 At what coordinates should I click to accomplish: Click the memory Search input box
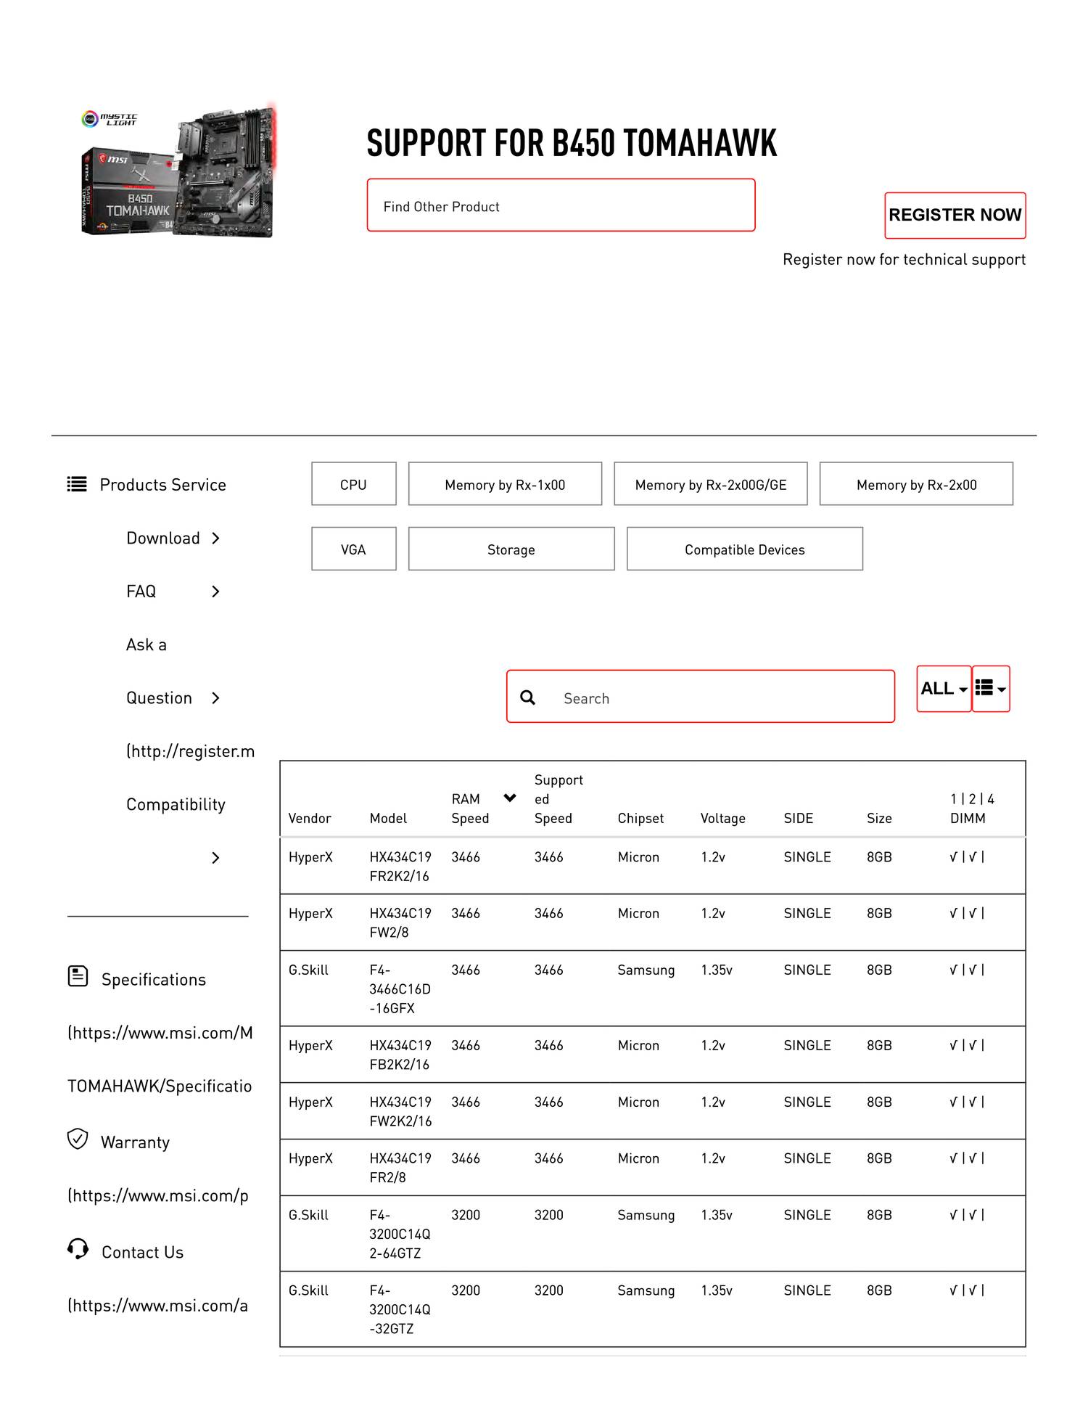(x=718, y=697)
